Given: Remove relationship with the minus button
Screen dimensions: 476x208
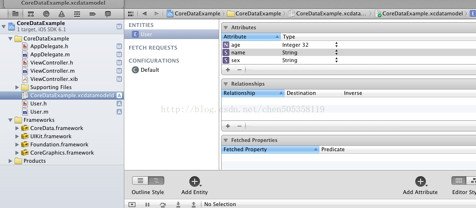Looking at the screenshot, I should (x=239, y=126).
